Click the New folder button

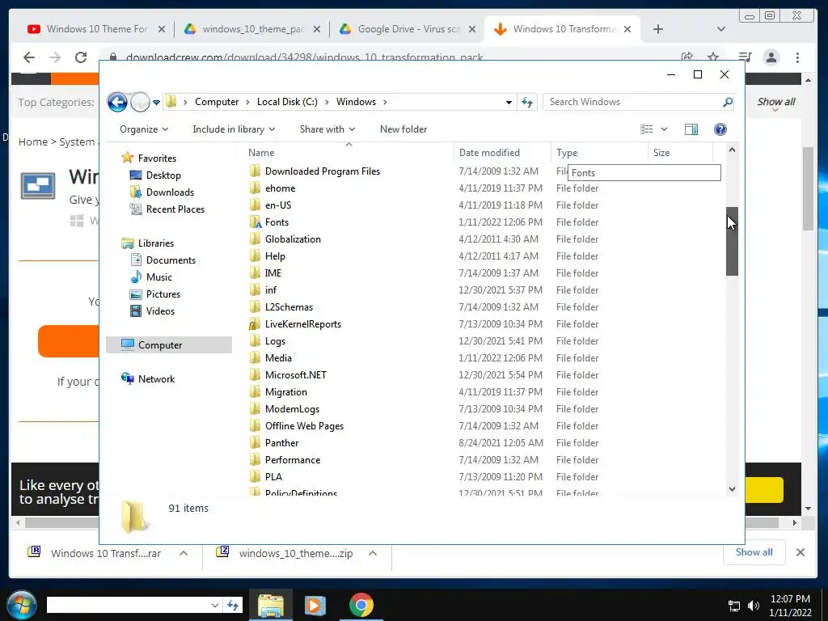point(403,129)
